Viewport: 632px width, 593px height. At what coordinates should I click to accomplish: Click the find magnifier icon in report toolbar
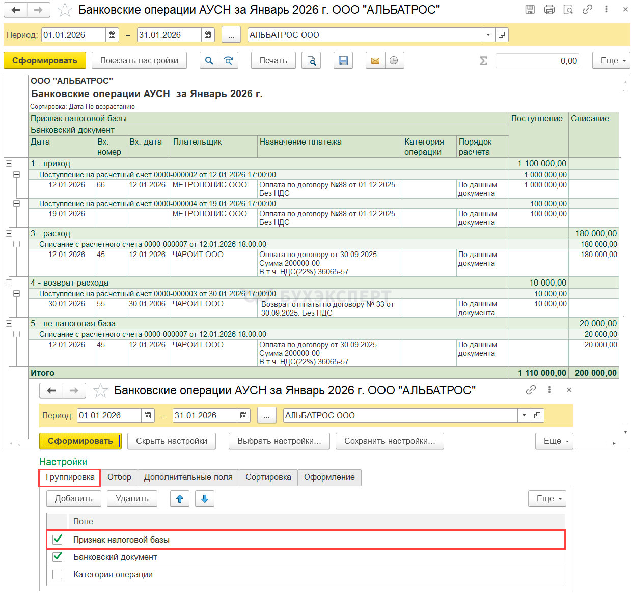[209, 61]
